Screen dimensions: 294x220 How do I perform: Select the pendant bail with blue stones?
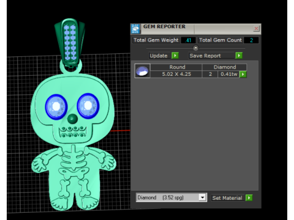(x=69, y=42)
